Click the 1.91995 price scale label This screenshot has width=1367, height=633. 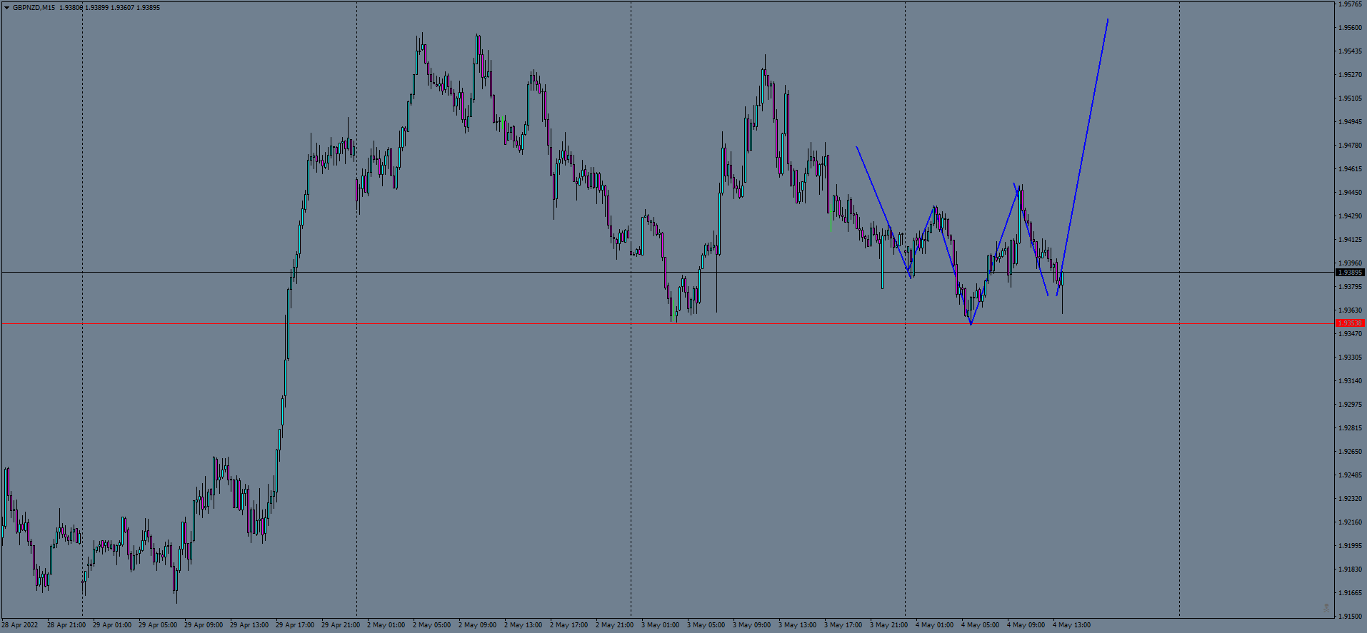tap(1350, 546)
